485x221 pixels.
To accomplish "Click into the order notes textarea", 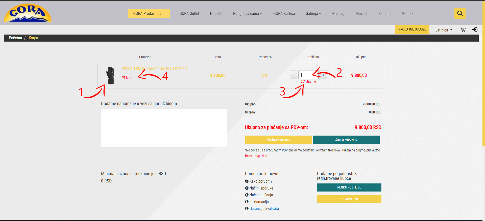I will click(164, 128).
